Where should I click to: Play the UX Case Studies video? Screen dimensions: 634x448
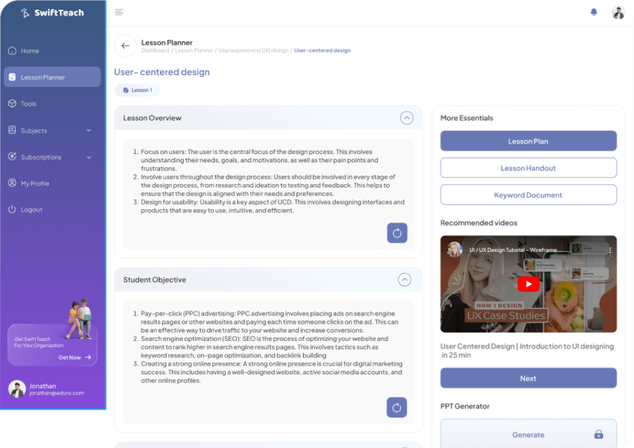[x=529, y=284]
